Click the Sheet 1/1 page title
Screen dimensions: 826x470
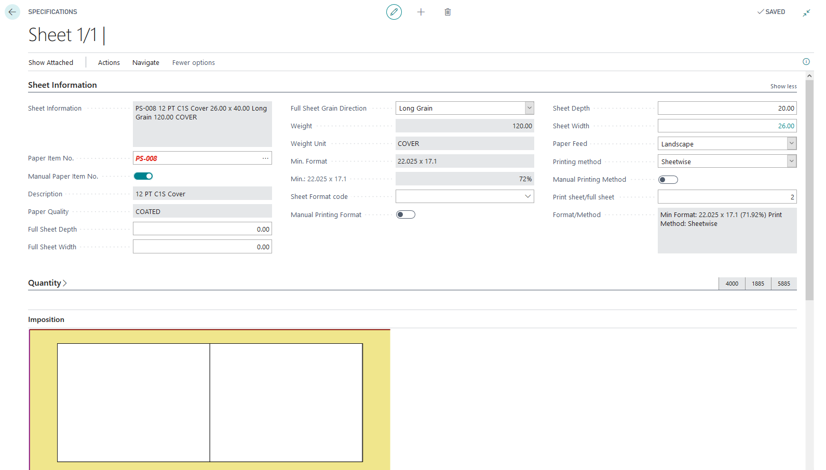[x=62, y=35]
